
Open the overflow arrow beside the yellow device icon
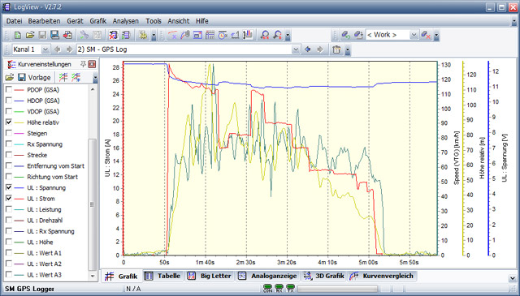pyautogui.click(x=154, y=36)
